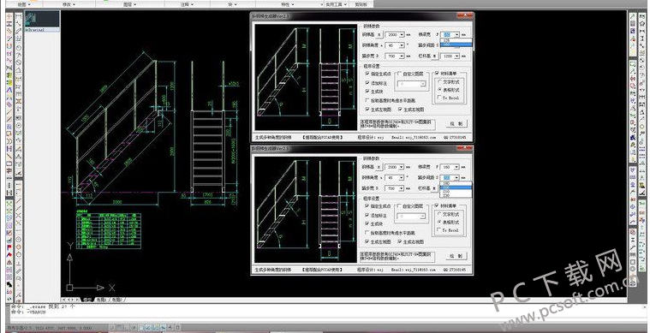Click the 绘制 button in the lower dialog
650x333 pixels.
pyautogui.click(x=456, y=256)
